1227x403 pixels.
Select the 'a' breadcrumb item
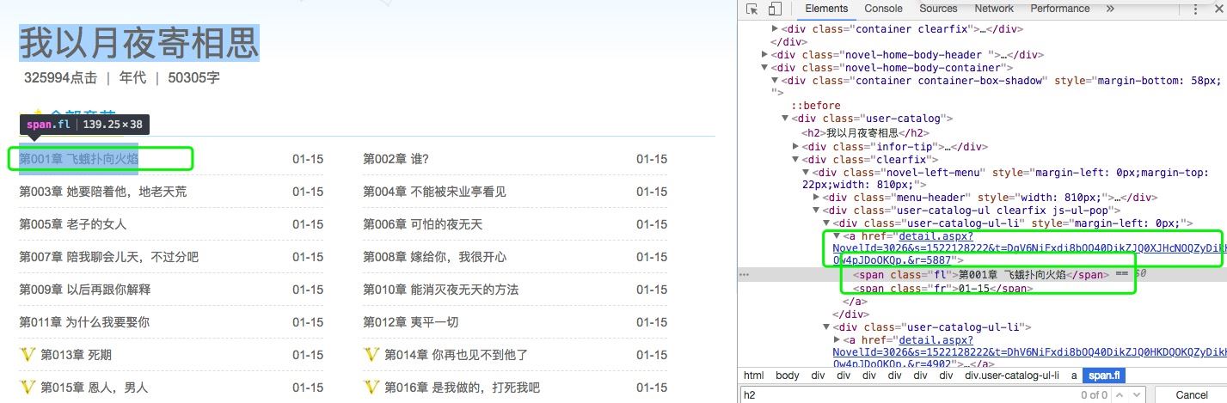point(1074,376)
